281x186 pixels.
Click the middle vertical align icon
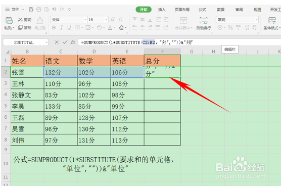(143, 19)
